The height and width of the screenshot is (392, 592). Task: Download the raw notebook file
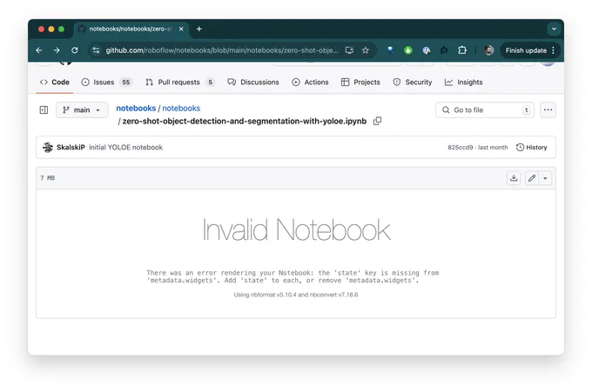[514, 178]
